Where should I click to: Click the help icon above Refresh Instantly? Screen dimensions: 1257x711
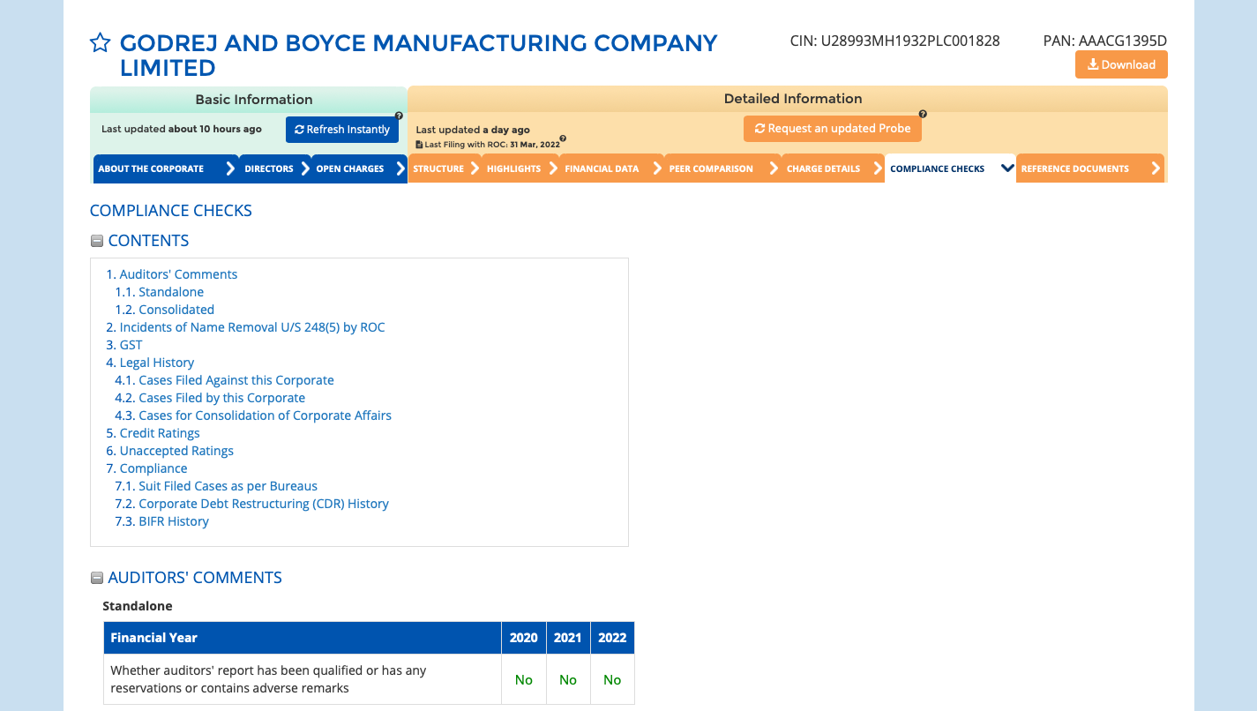coord(399,116)
